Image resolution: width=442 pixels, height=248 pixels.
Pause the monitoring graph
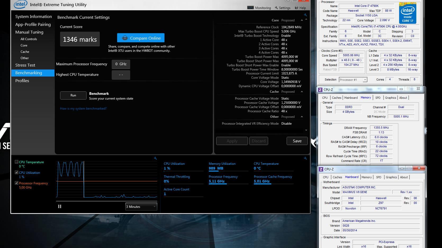click(x=60, y=207)
